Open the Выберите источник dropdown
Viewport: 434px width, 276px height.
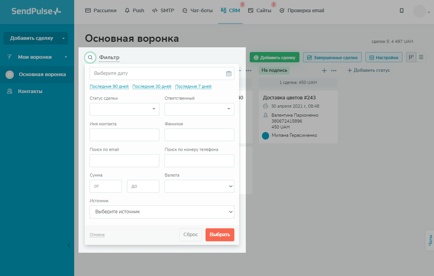click(162, 212)
